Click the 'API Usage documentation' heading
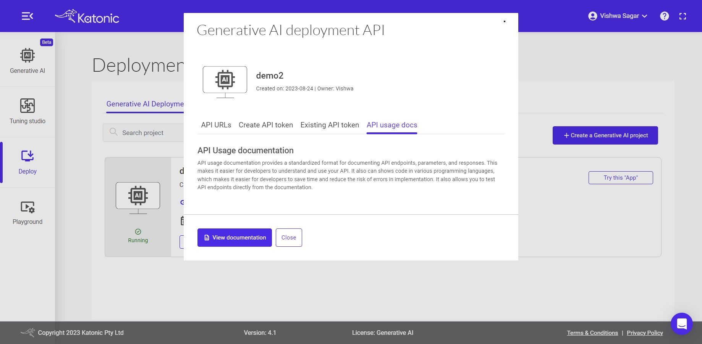 pos(246,150)
